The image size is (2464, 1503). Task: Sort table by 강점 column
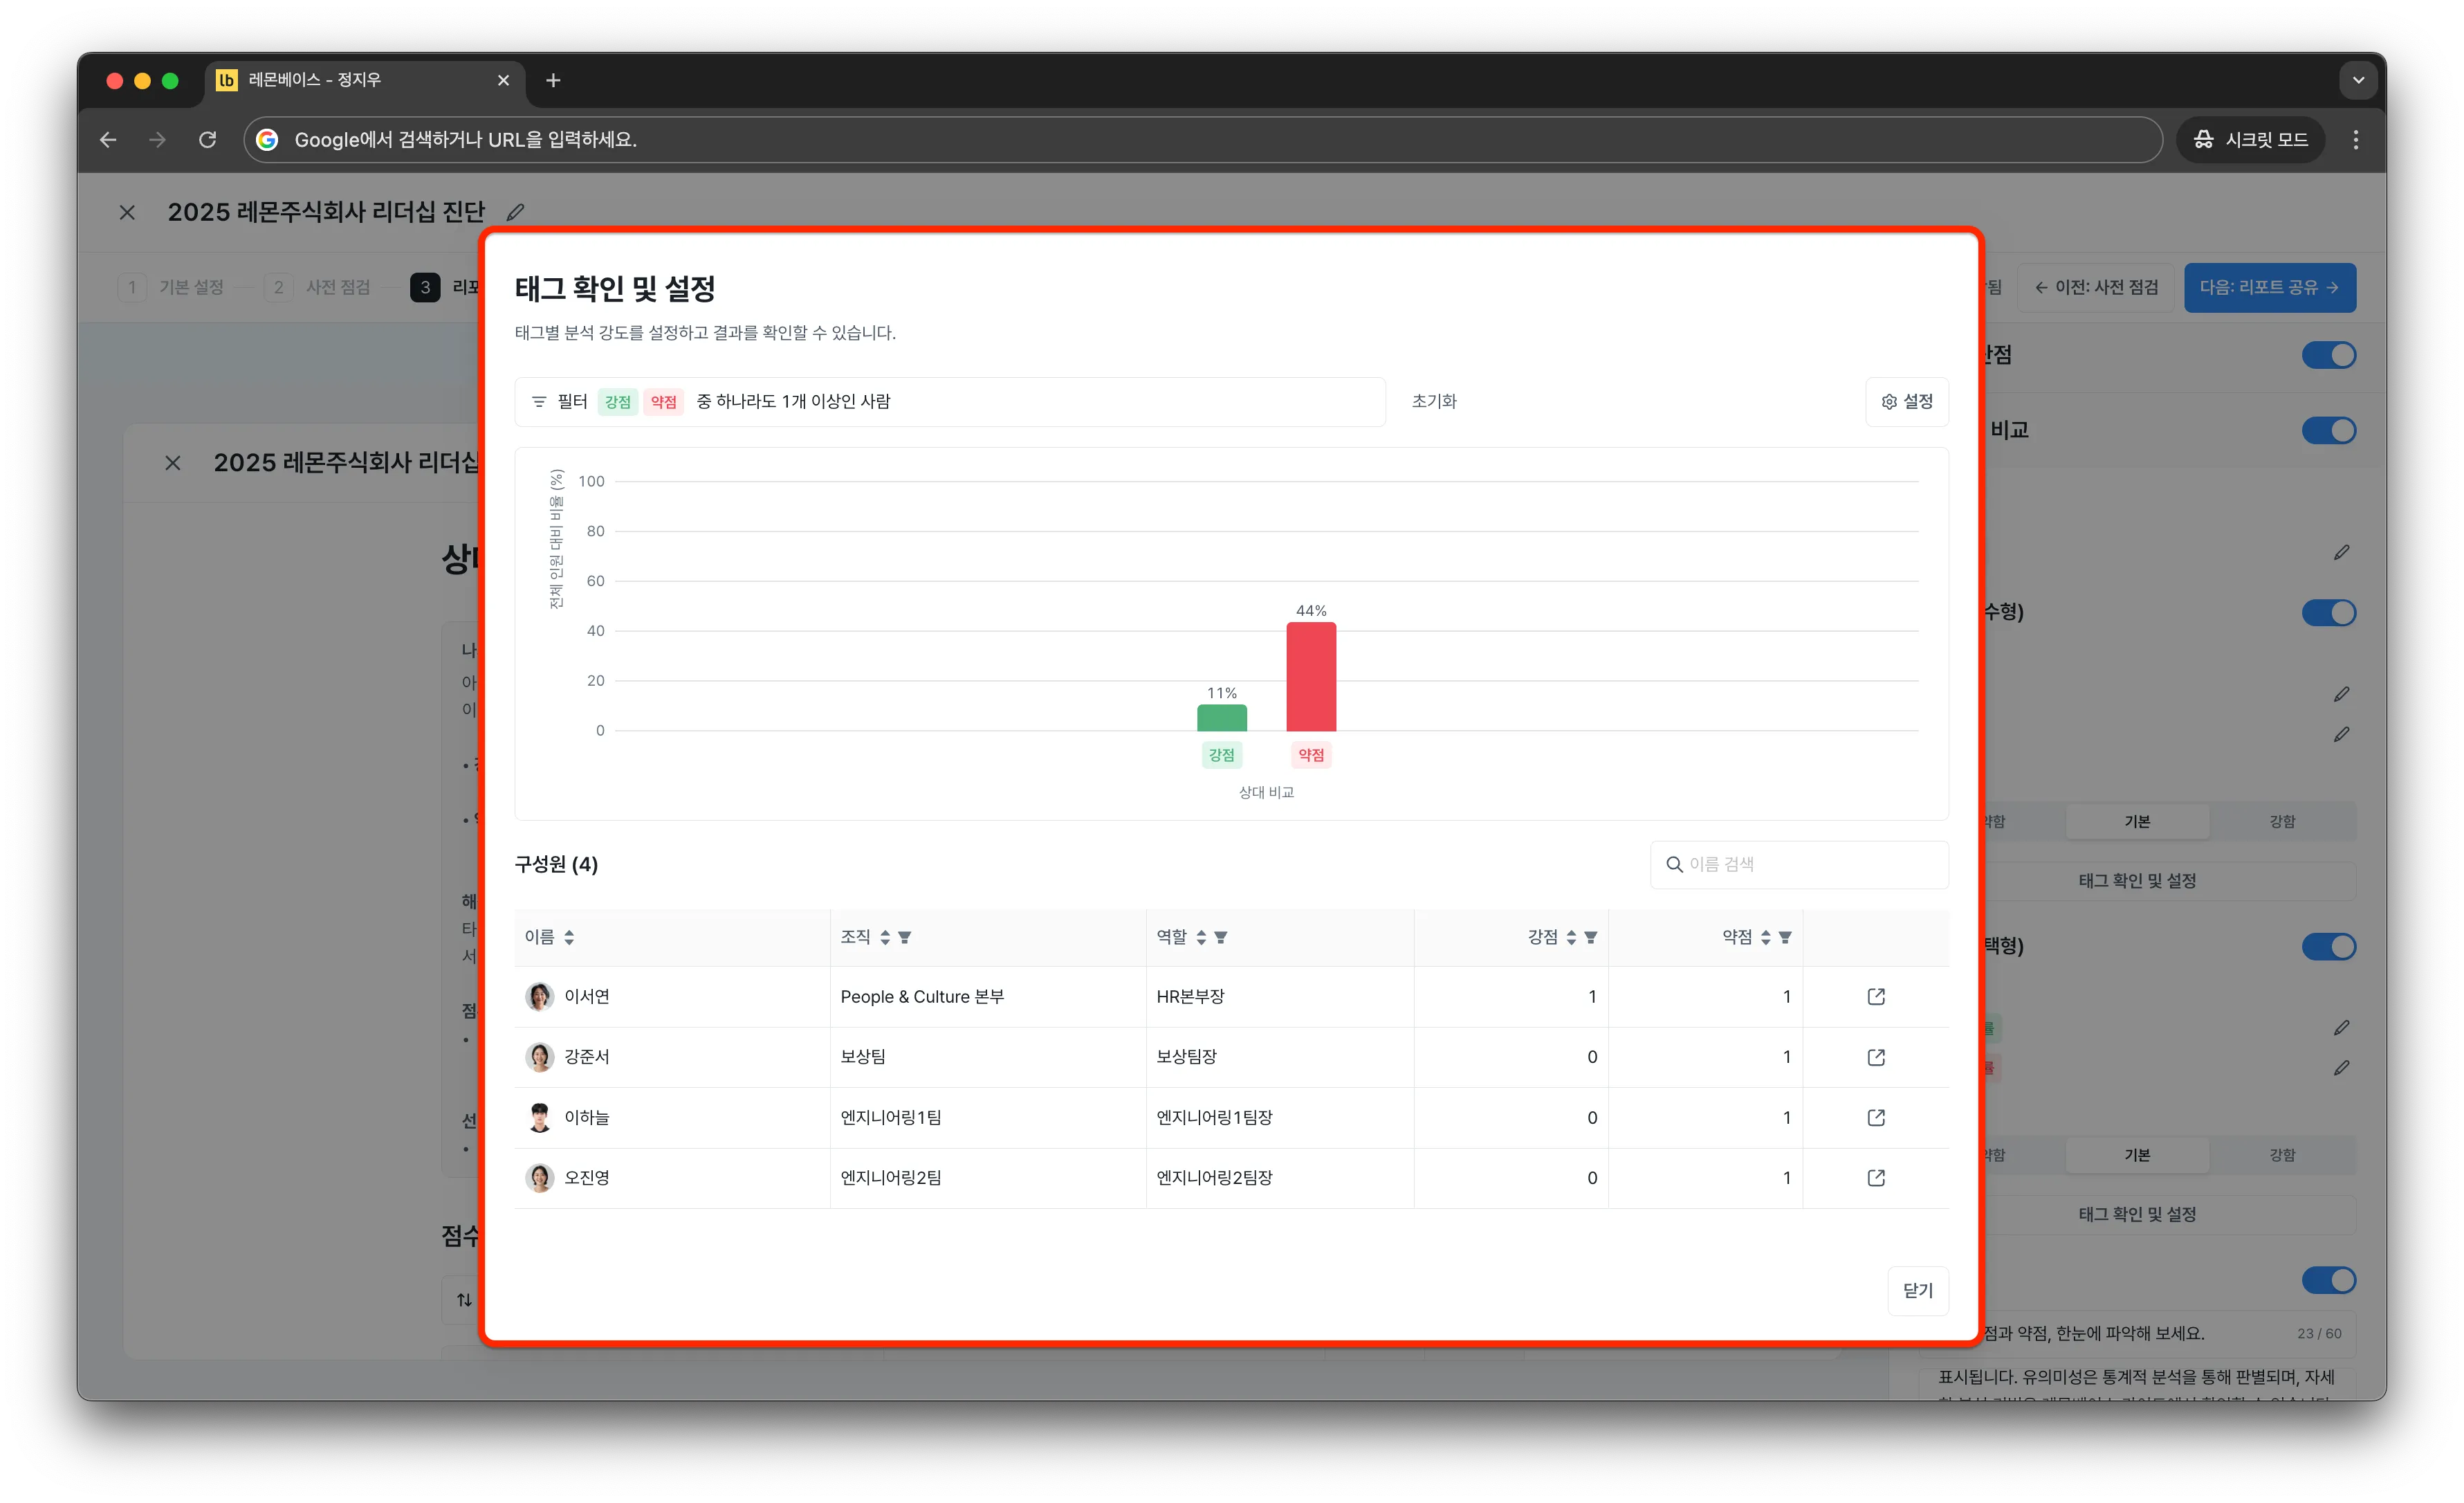tap(1571, 937)
